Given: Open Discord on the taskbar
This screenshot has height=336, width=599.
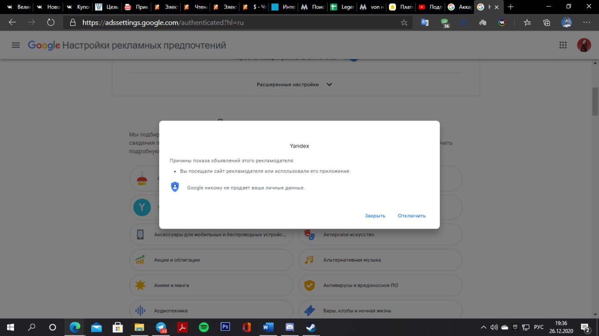Looking at the screenshot, I should [290, 327].
